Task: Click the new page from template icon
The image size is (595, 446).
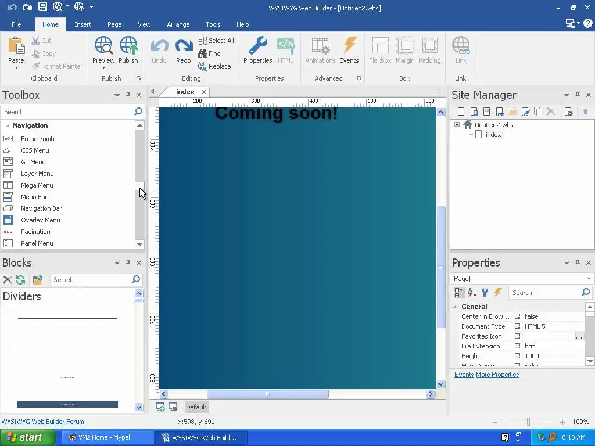Action: click(486, 111)
